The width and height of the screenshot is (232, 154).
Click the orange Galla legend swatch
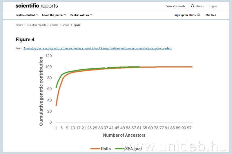[95, 149]
